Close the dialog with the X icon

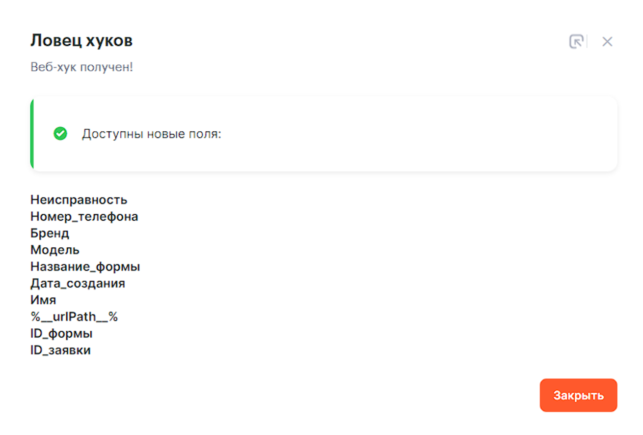click(x=607, y=42)
